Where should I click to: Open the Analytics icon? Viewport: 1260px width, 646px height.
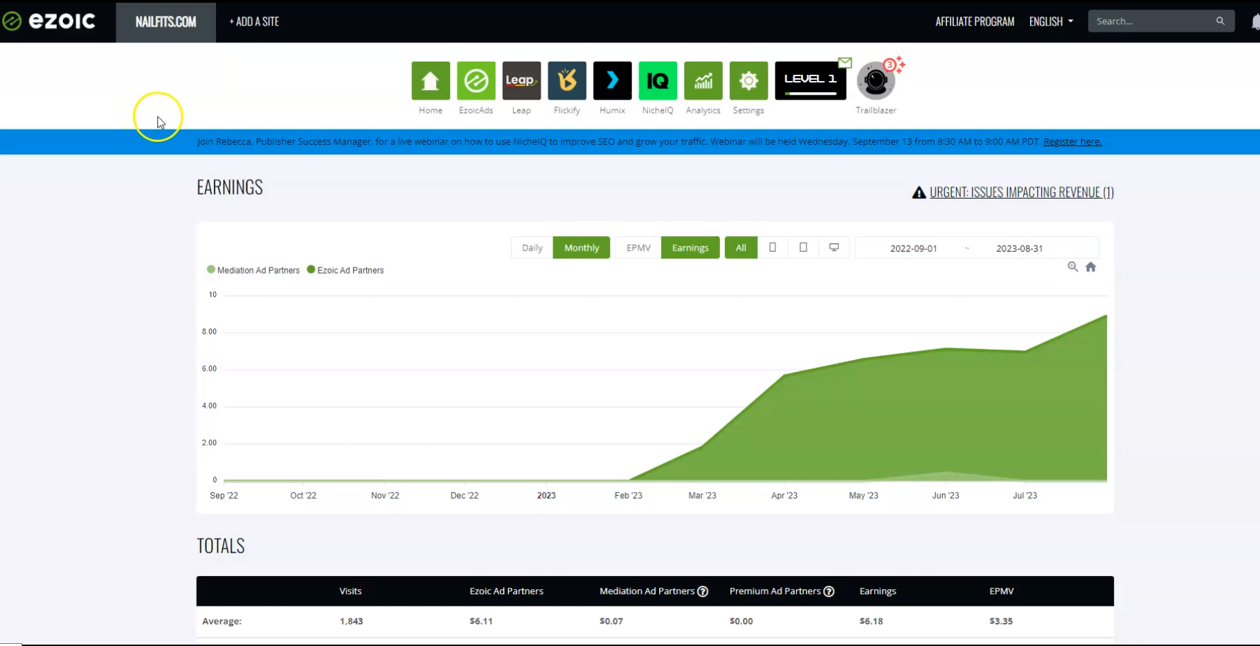coord(703,80)
